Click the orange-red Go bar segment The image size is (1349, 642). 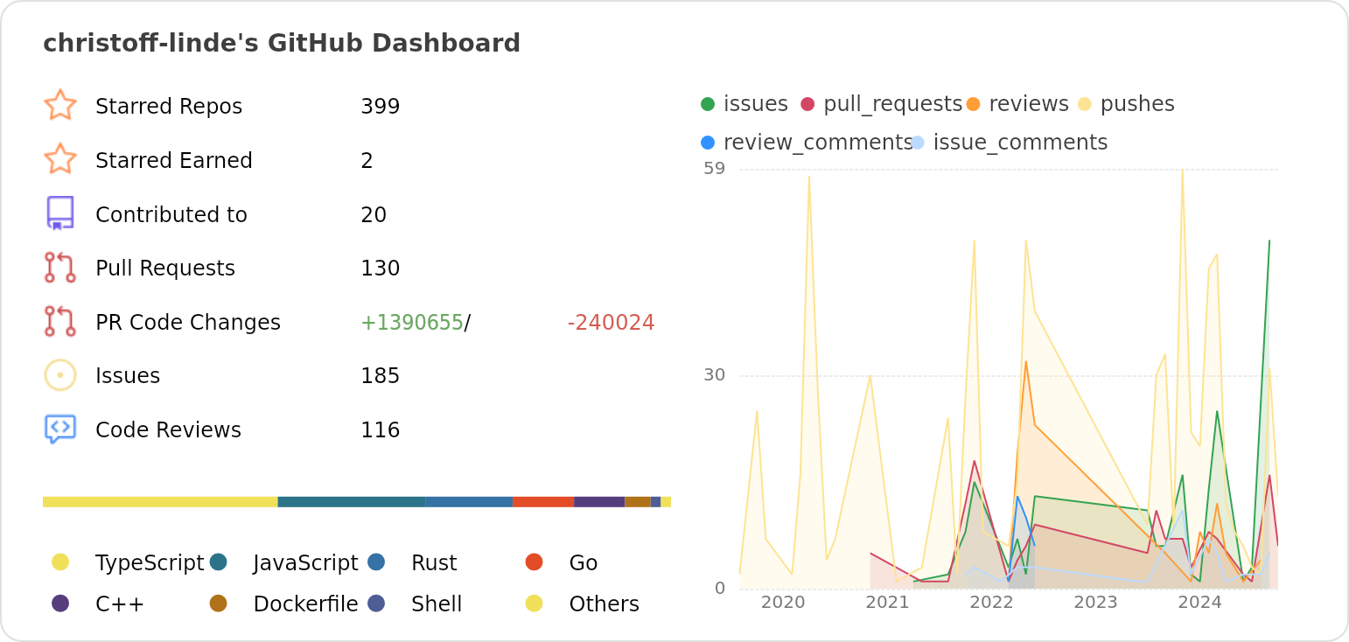[x=543, y=502]
